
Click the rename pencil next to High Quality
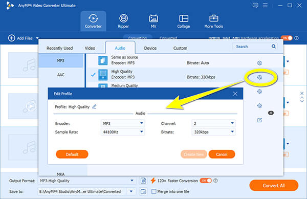pyautogui.click(x=94, y=106)
